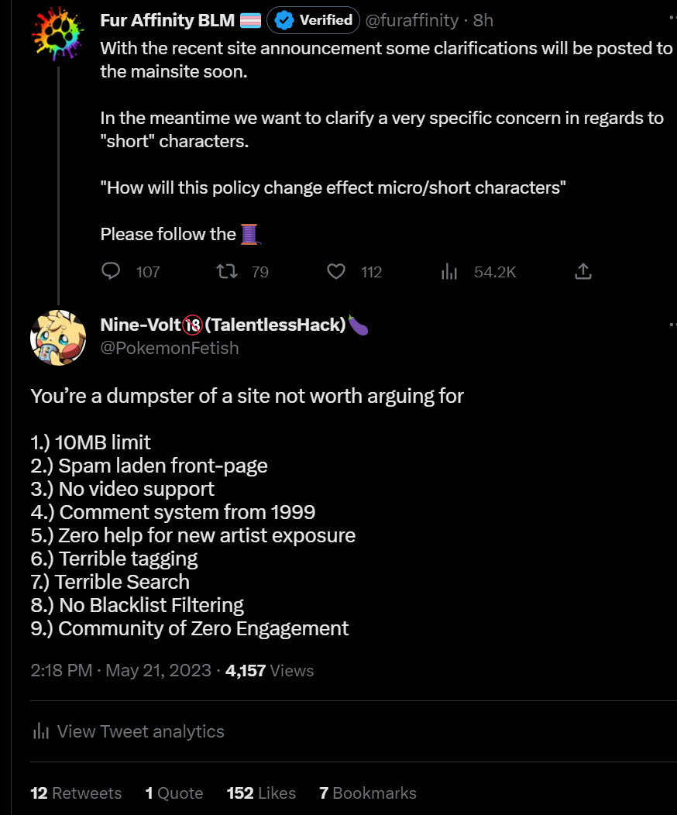This screenshot has width=677, height=815.
Task: Click the reply icon on Fur Affinity tweet
Action: (112, 271)
